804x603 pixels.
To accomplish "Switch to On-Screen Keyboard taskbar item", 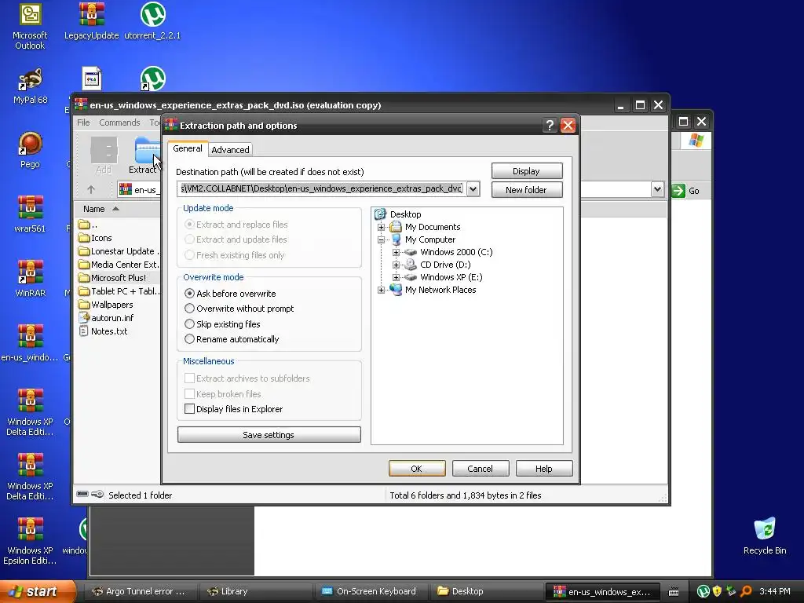I will [x=369, y=592].
